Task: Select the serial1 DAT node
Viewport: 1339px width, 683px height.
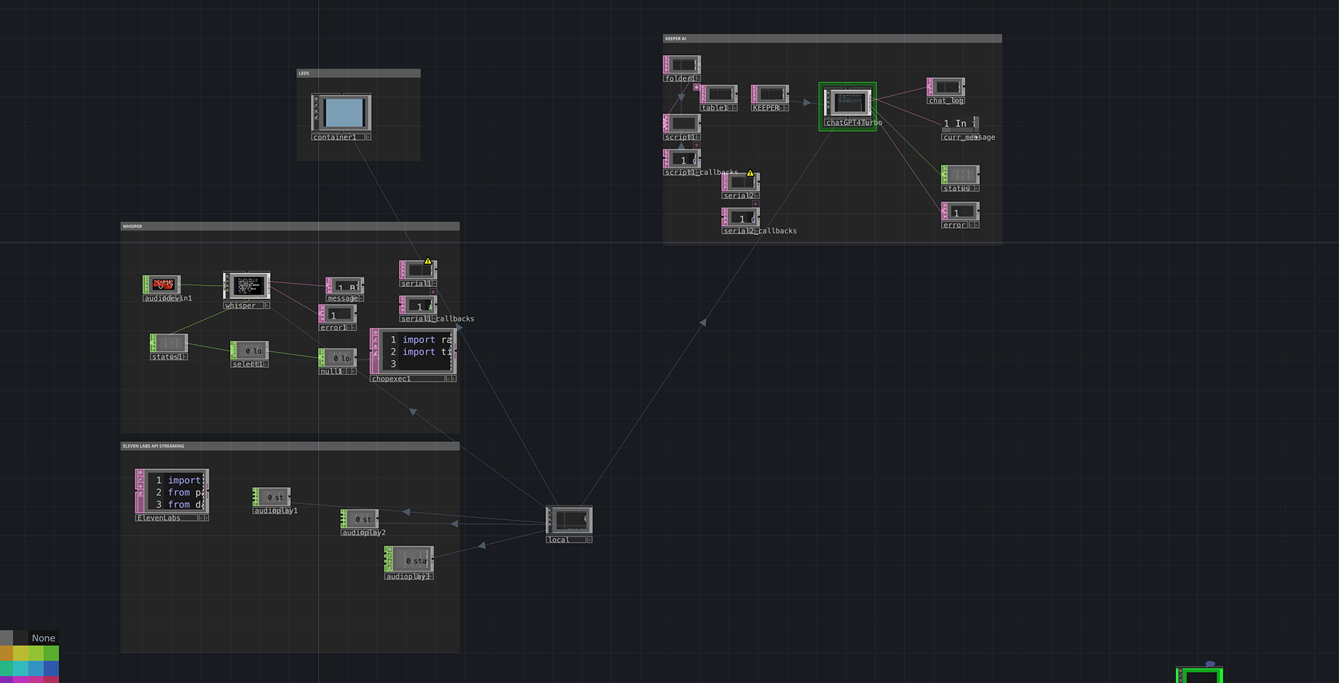Action: point(418,269)
